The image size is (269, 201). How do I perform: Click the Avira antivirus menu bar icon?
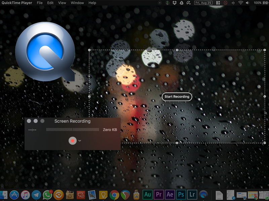click(189, 3)
